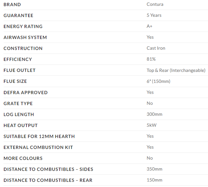This screenshot has height=187, width=208.
Task: Click the 5kW heat output value
Action: [152, 125]
